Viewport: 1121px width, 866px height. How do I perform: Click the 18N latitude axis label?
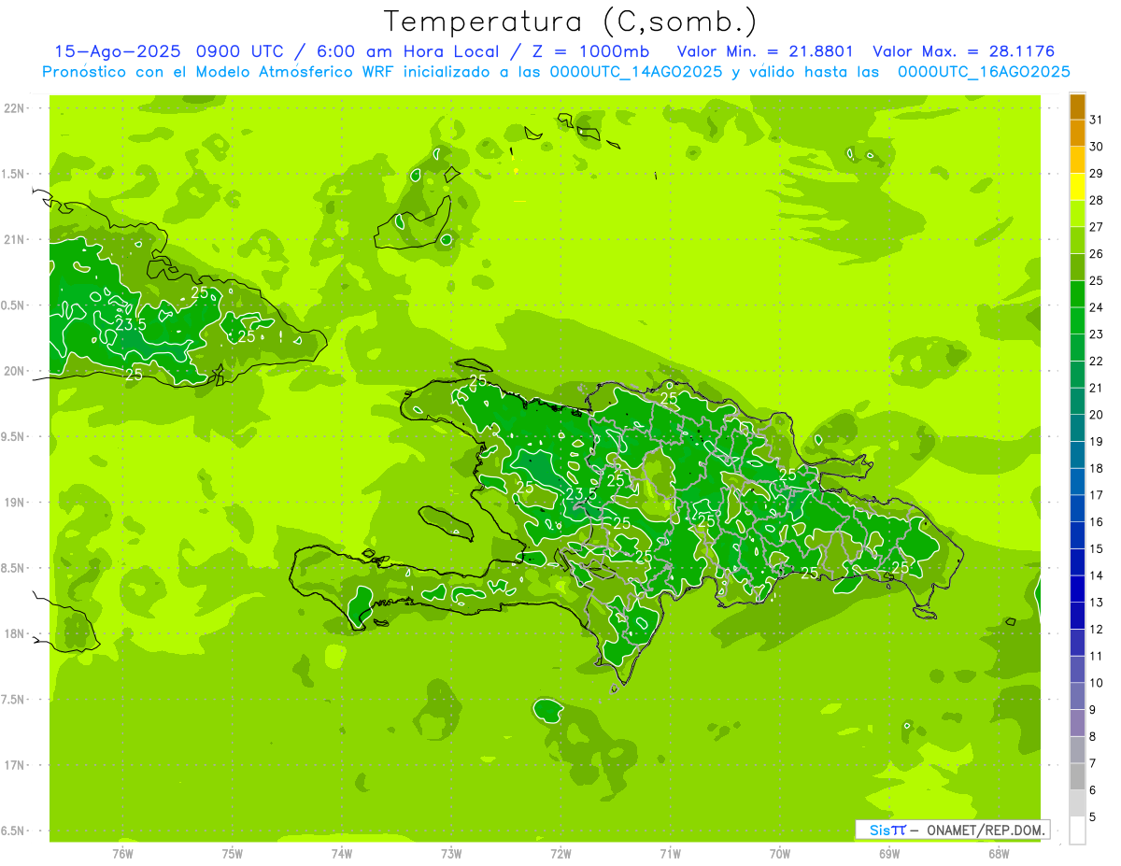pos(15,633)
